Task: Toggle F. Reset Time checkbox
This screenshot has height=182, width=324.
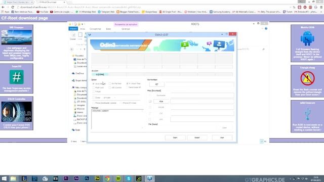Action: tap(127, 83)
